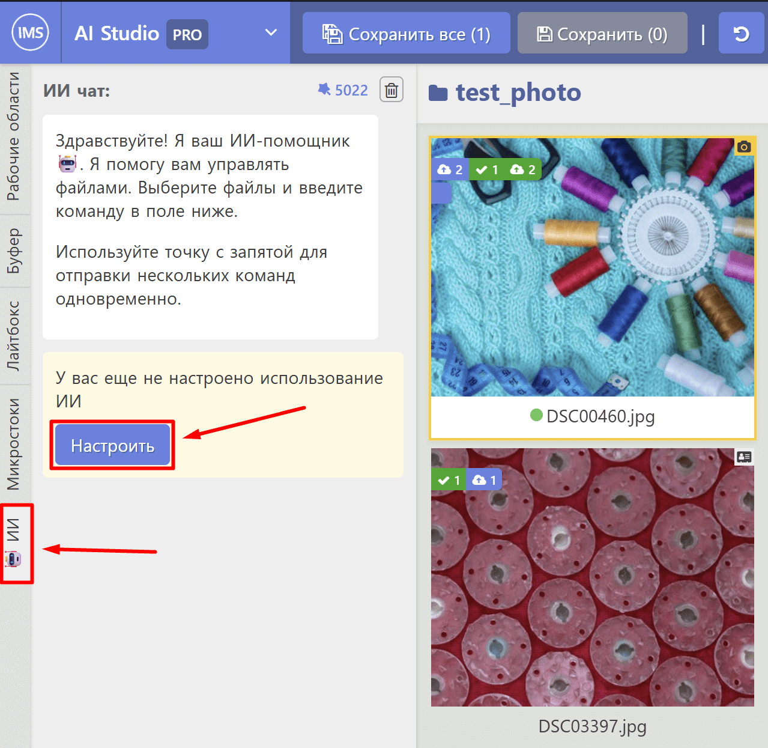Click the 5022 AI credits counter
The image size is (768, 748).
pyautogui.click(x=343, y=90)
